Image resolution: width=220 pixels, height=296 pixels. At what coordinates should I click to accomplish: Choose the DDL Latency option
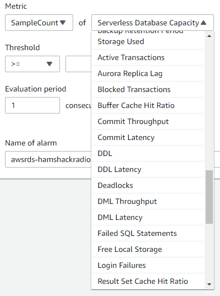tap(148, 169)
